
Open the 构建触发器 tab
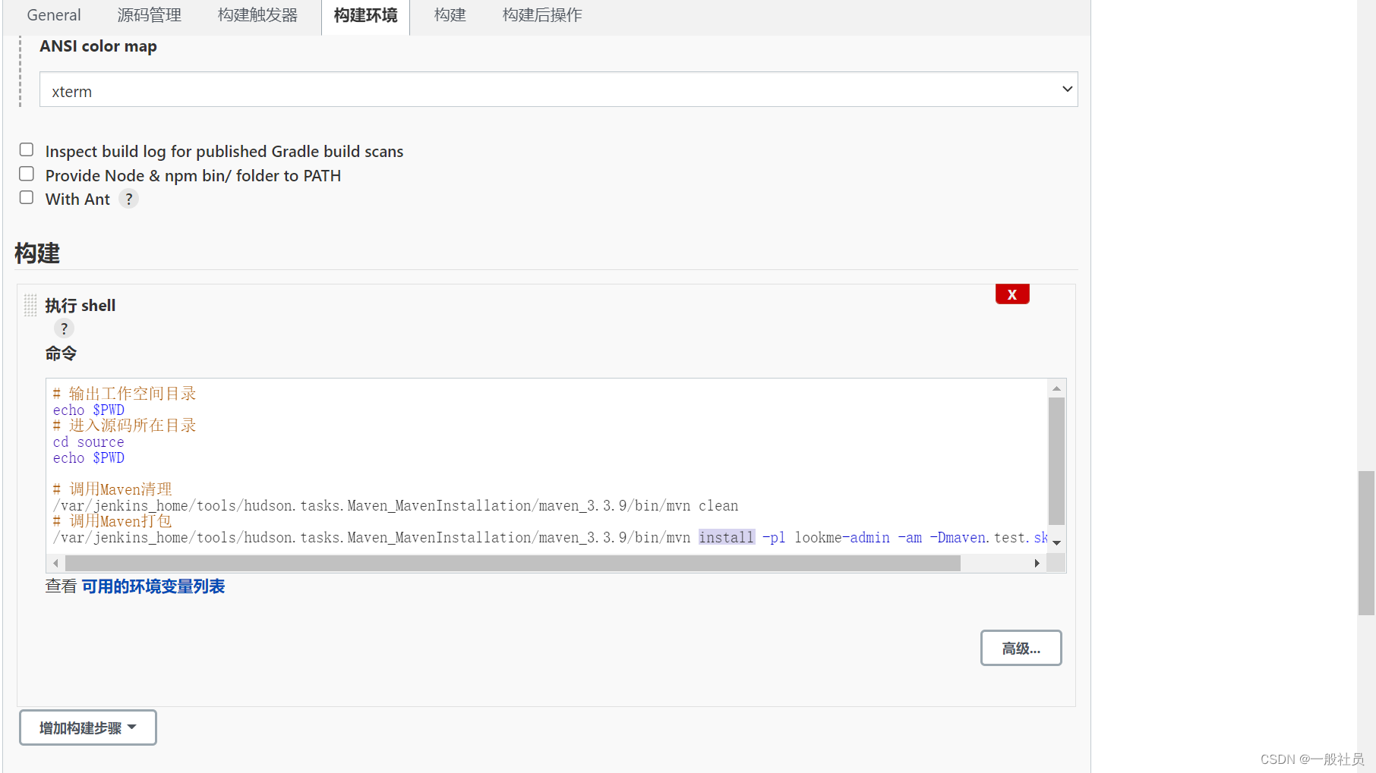pyautogui.click(x=257, y=15)
